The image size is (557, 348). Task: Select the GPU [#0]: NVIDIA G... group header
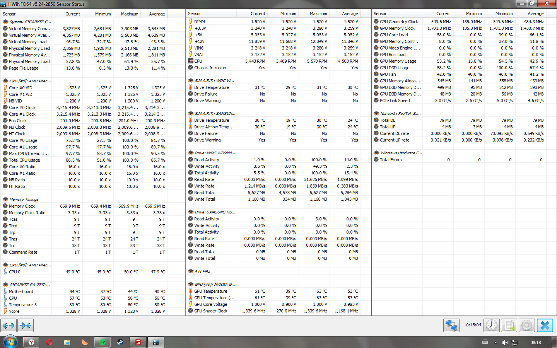click(215, 285)
